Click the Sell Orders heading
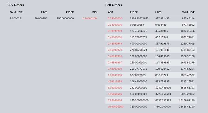The width and height of the screenshot is (208, 113). coord(113,5)
